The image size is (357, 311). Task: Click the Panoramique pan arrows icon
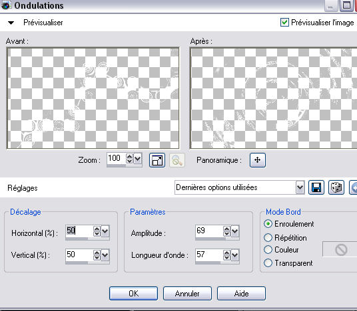coord(258,160)
